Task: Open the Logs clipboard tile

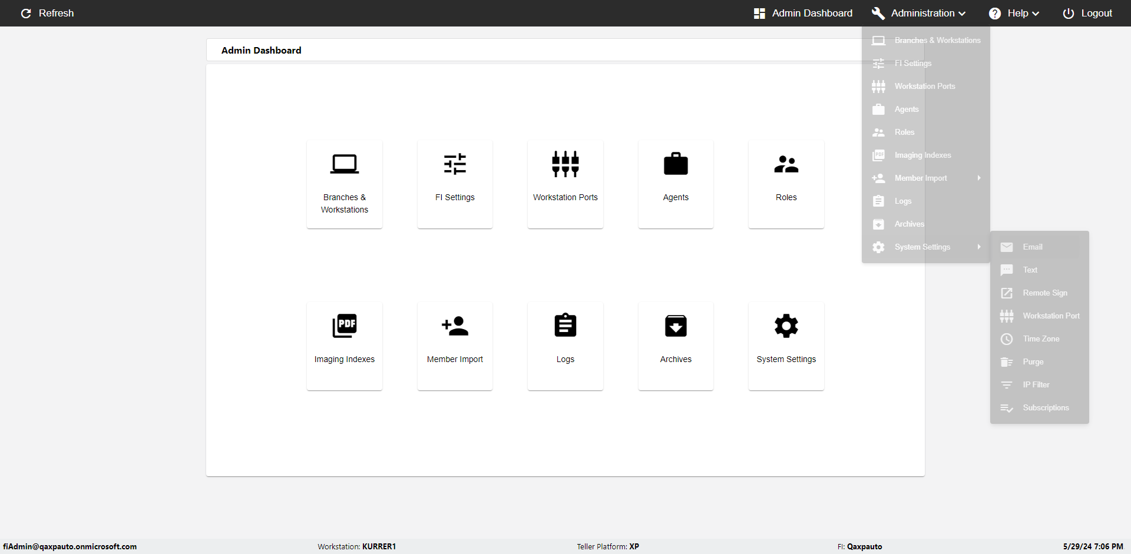Action: (565, 346)
